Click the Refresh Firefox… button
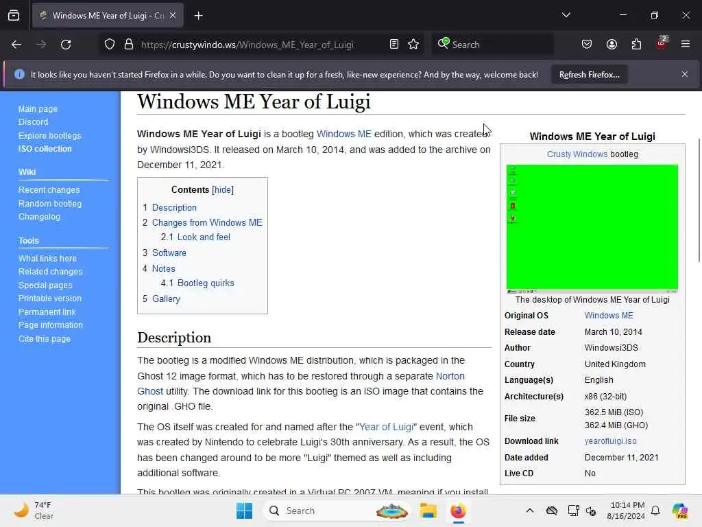Viewport: 702px width, 527px height. [x=589, y=74]
